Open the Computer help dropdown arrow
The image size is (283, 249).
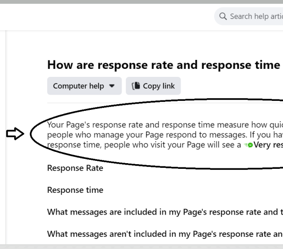112,86
